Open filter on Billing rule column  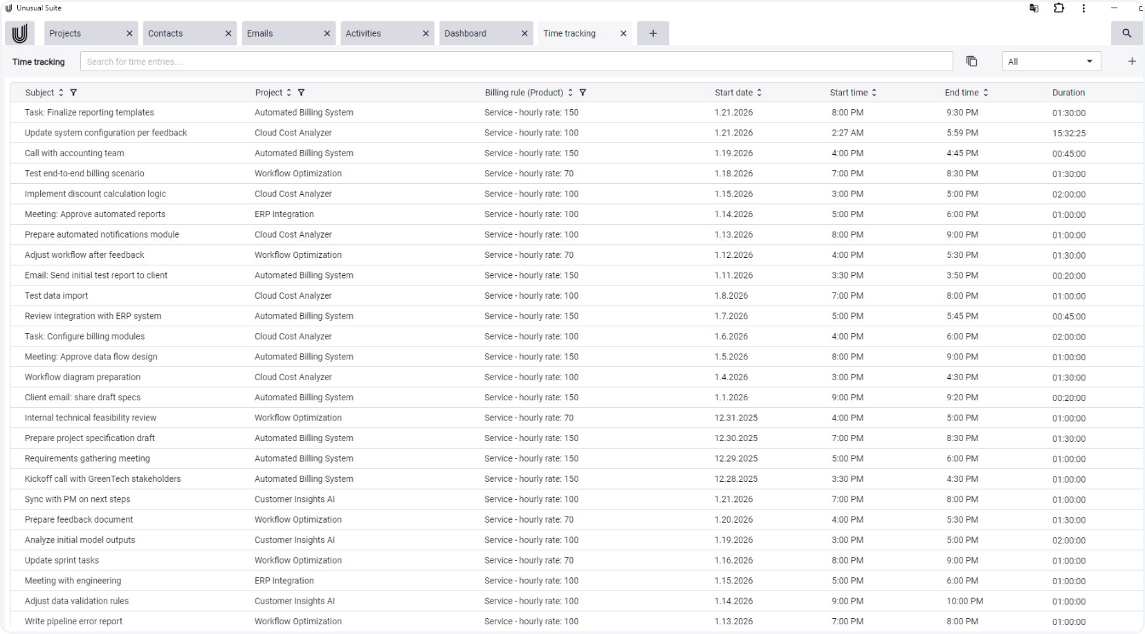coord(583,93)
